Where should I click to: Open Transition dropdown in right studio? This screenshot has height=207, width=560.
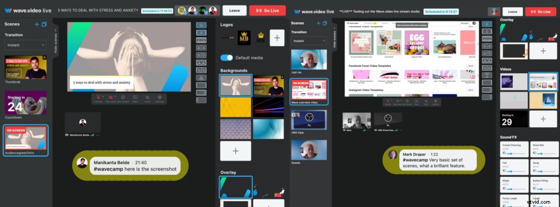click(x=308, y=40)
